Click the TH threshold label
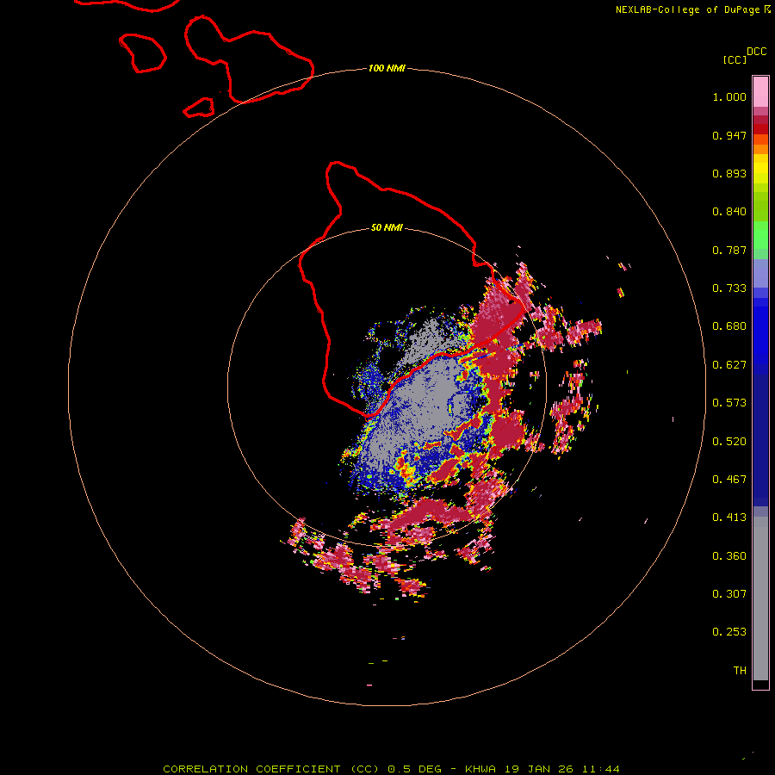Image resolution: width=775 pixels, height=775 pixels. pos(740,671)
